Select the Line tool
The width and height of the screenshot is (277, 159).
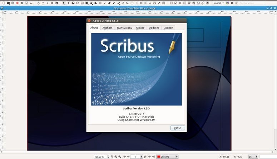point(105,3)
